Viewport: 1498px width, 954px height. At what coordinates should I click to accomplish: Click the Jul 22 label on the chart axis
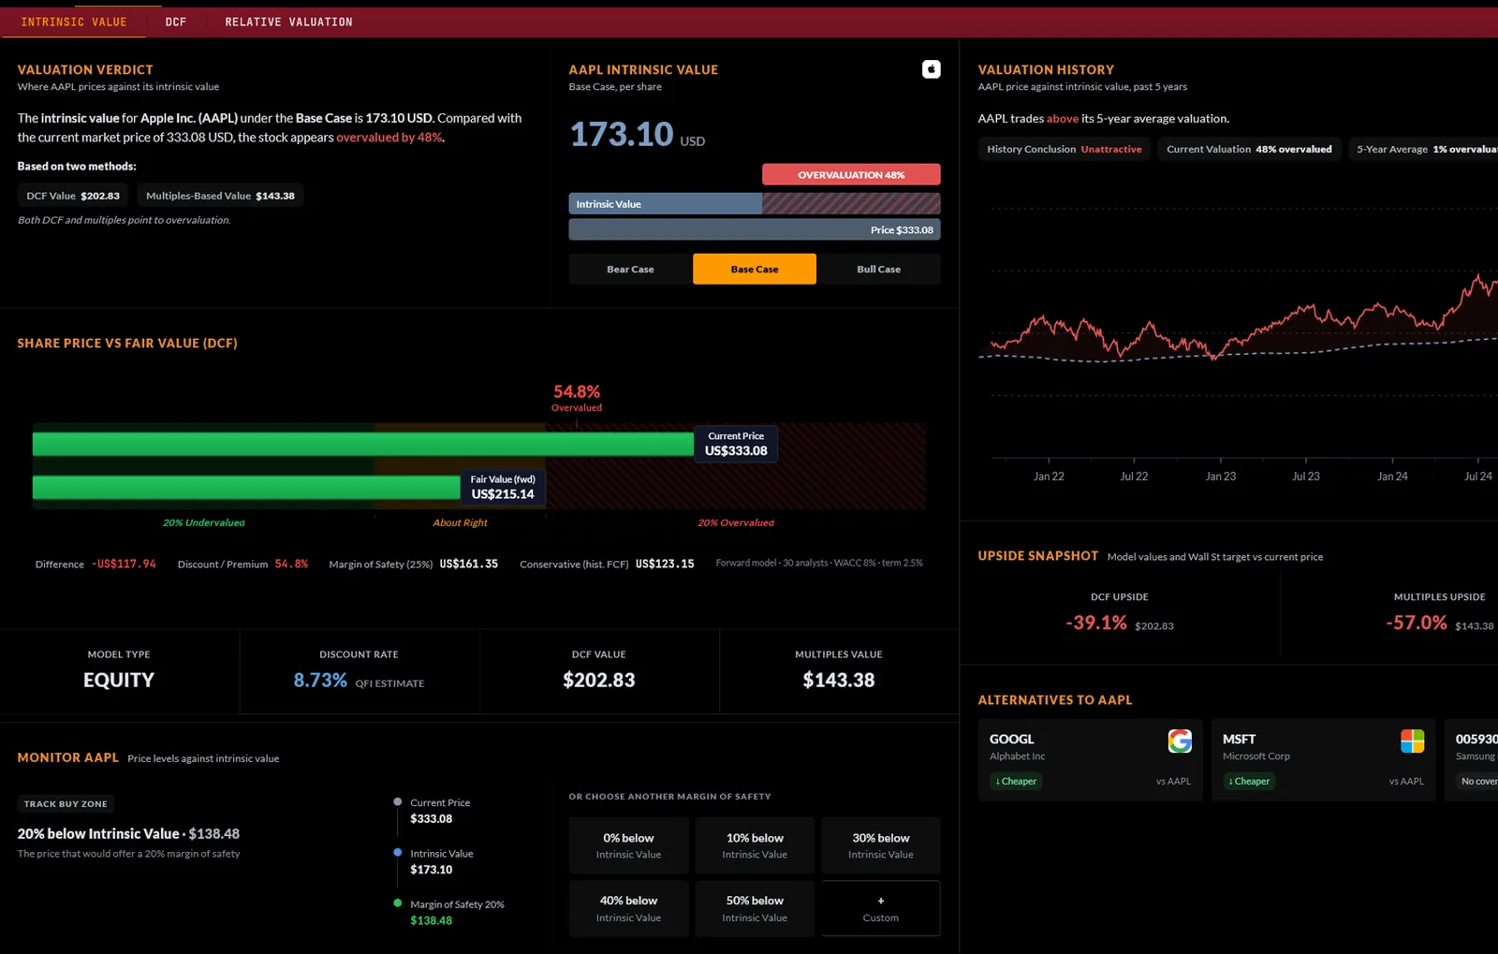click(1134, 477)
